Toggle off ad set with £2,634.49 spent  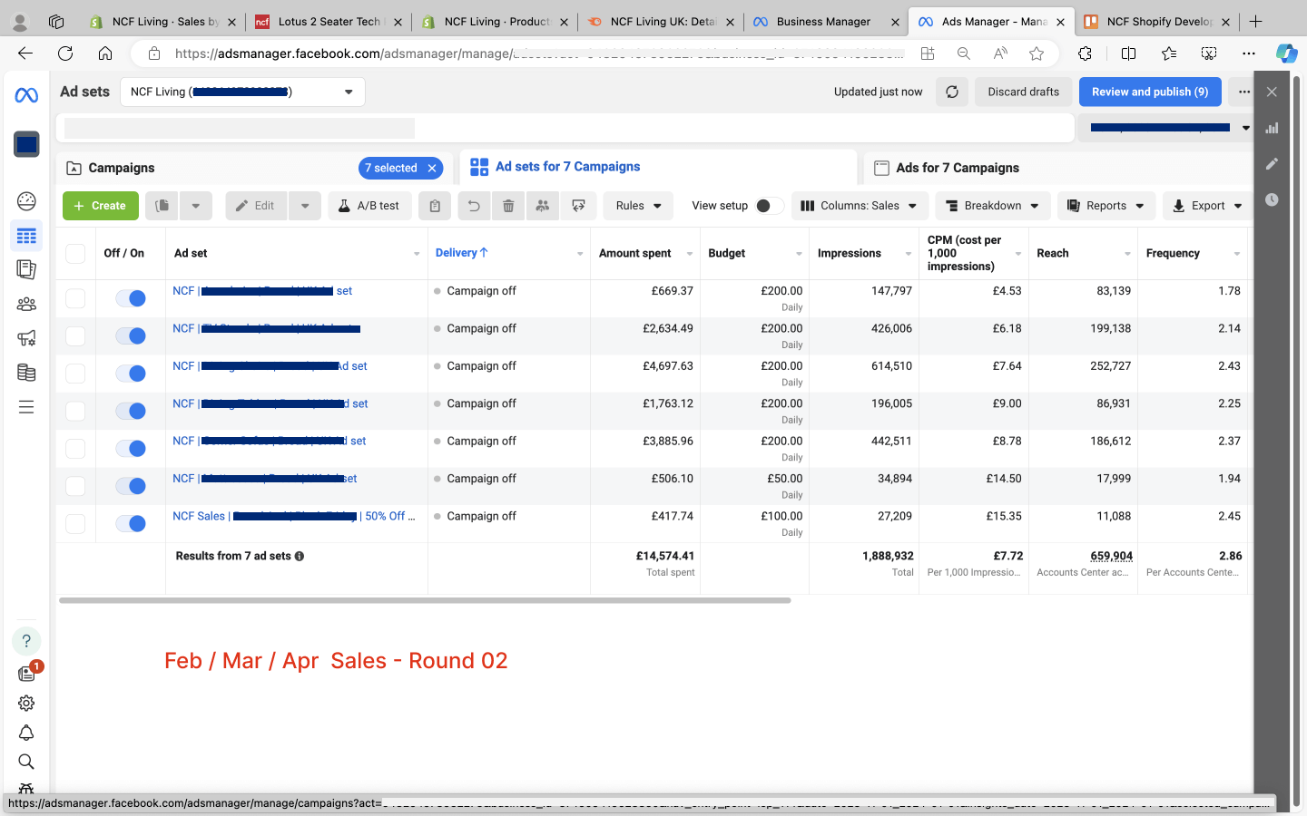tap(131, 335)
